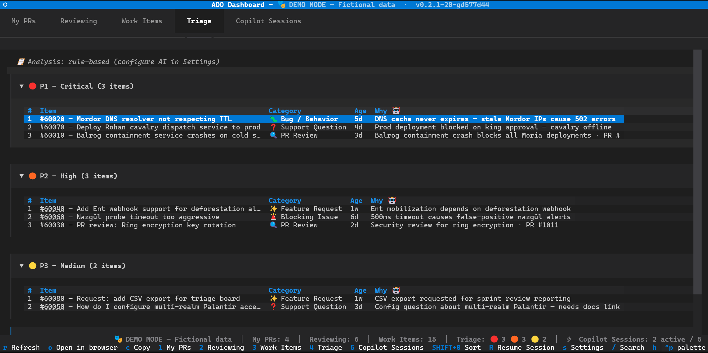Select row #60010 Balrog containment service

(x=324, y=135)
